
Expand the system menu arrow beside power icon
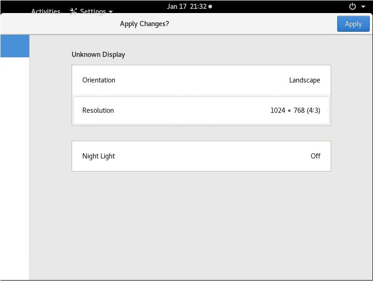[363, 7]
